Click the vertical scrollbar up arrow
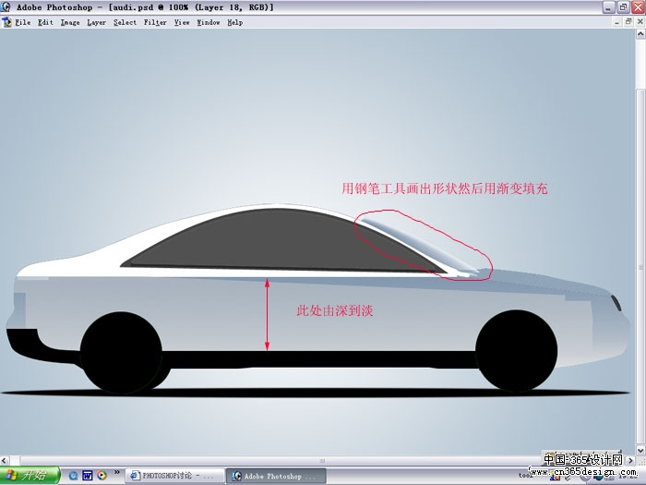 [640, 35]
